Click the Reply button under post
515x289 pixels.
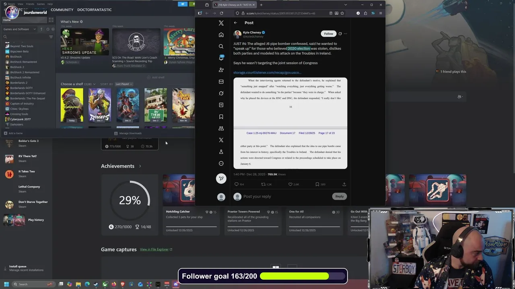(x=339, y=196)
